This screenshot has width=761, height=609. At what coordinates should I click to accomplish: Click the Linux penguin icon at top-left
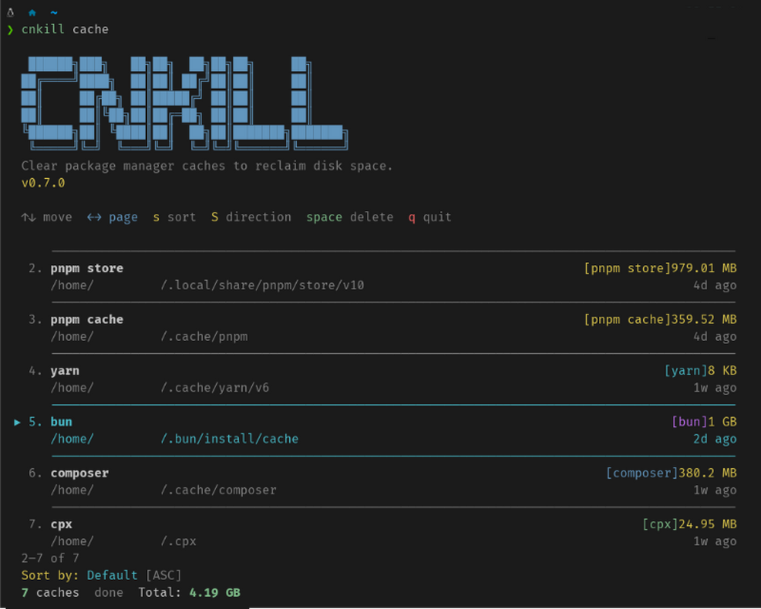pyautogui.click(x=10, y=12)
